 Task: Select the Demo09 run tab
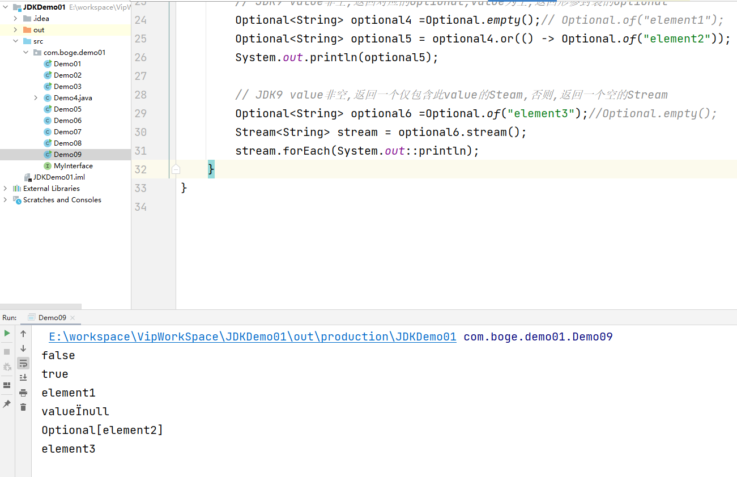[x=52, y=318]
